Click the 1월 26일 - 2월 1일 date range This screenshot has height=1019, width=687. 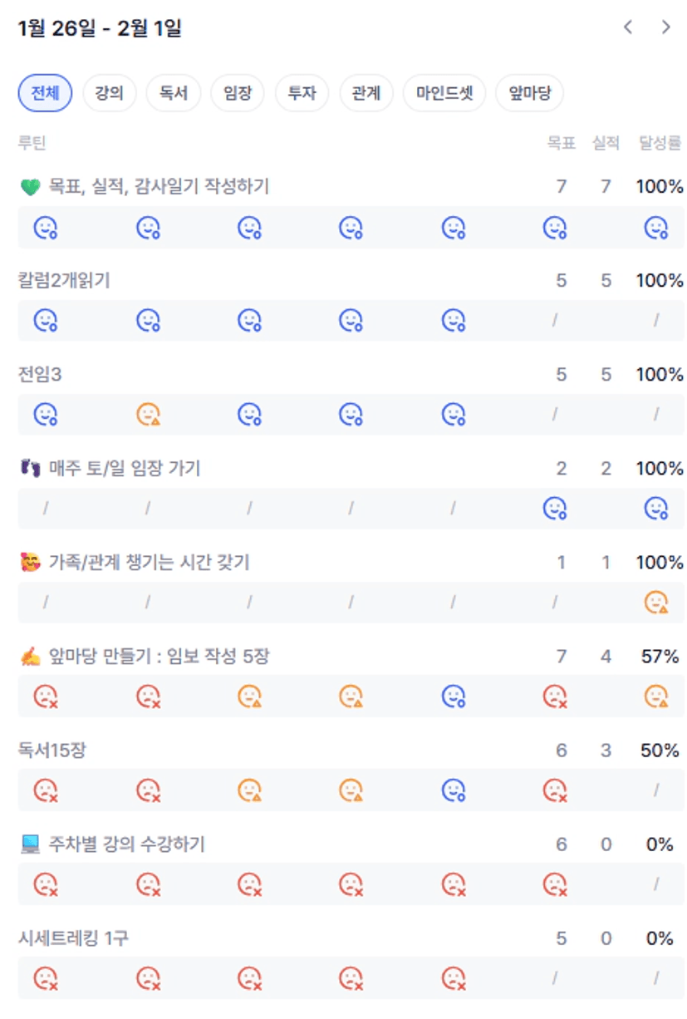100,29
